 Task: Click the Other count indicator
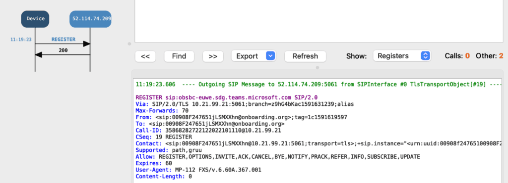pos(489,56)
